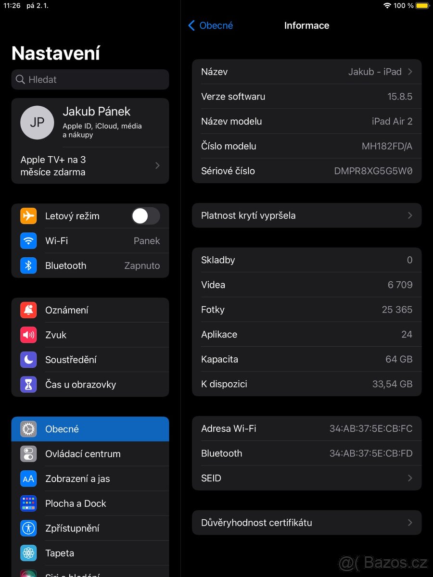Select the Letový režim airplane icon

coord(28,216)
